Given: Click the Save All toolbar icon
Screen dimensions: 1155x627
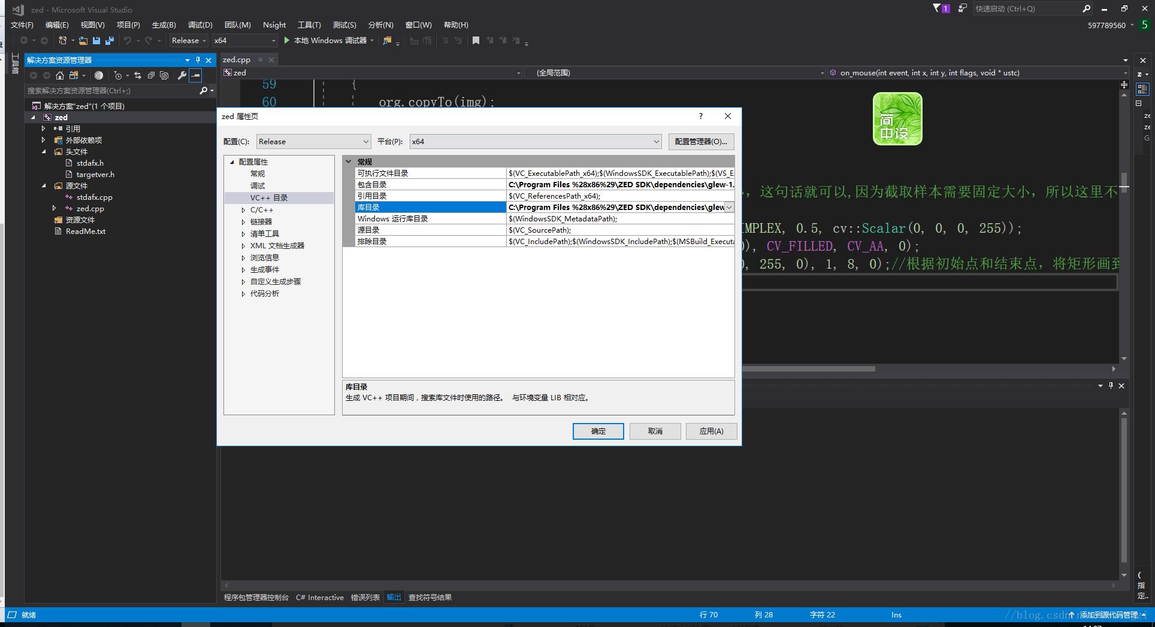Looking at the screenshot, I should pyautogui.click(x=109, y=41).
